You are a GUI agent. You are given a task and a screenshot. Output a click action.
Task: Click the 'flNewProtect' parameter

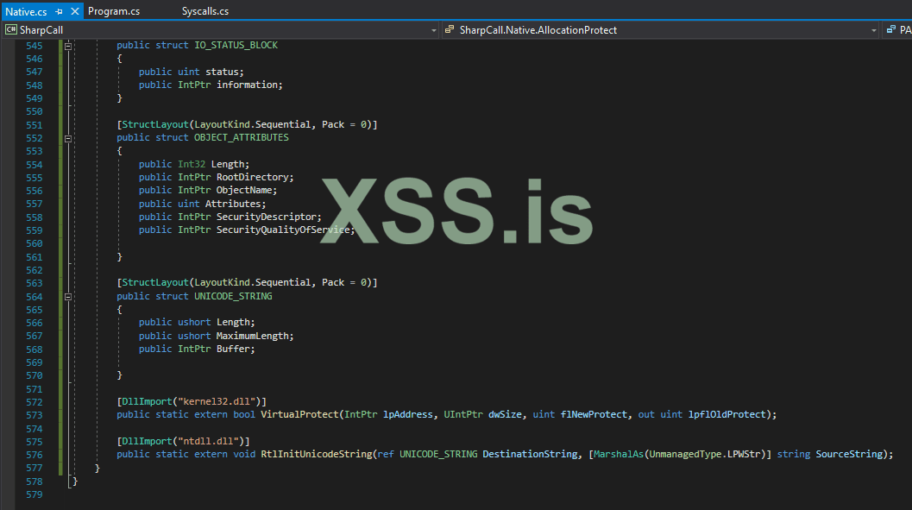pos(594,414)
